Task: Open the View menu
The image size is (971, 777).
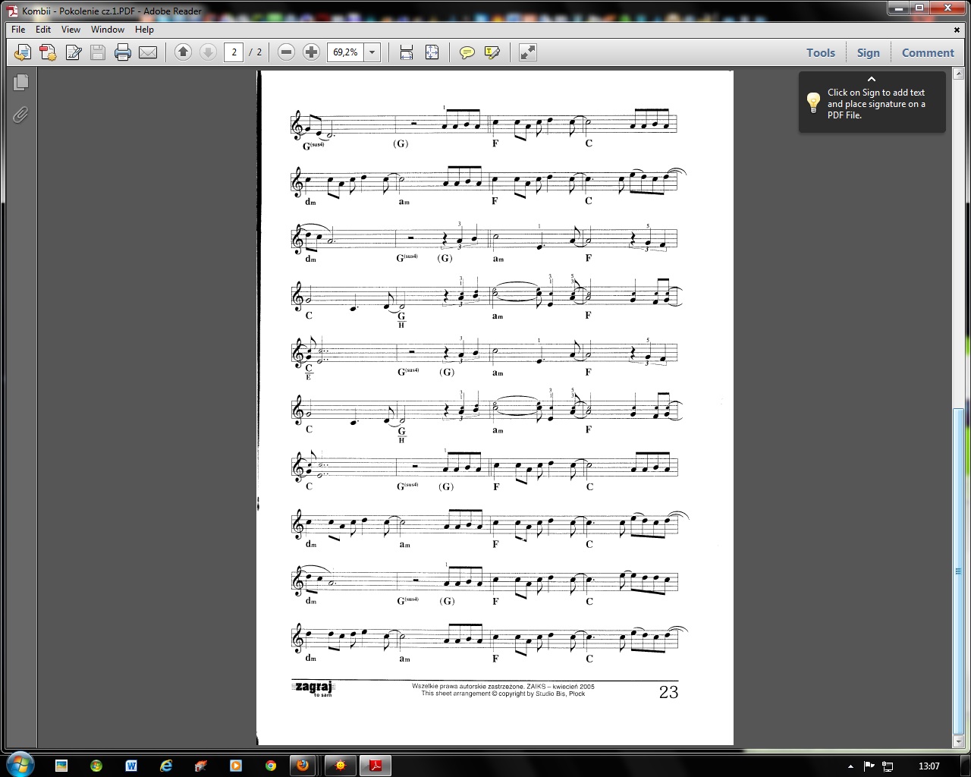Action: [71, 30]
